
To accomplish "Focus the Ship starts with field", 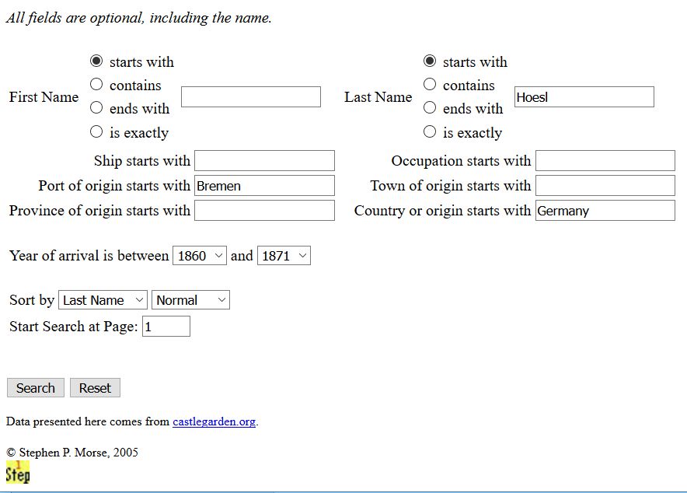I will coord(265,161).
